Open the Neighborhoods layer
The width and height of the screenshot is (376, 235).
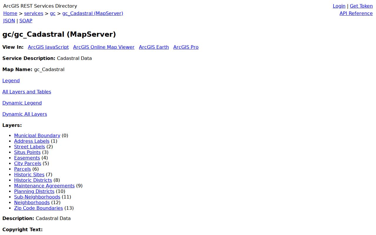coord(32,202)
